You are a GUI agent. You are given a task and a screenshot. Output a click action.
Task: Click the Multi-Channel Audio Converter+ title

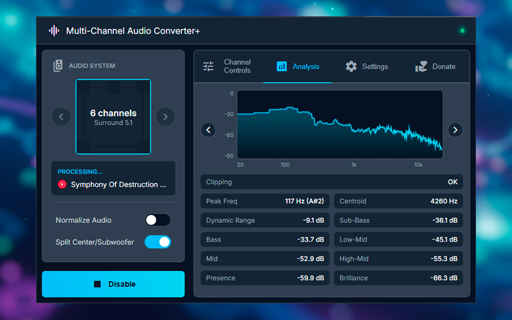pyautogui.click(x=133, y=31)
